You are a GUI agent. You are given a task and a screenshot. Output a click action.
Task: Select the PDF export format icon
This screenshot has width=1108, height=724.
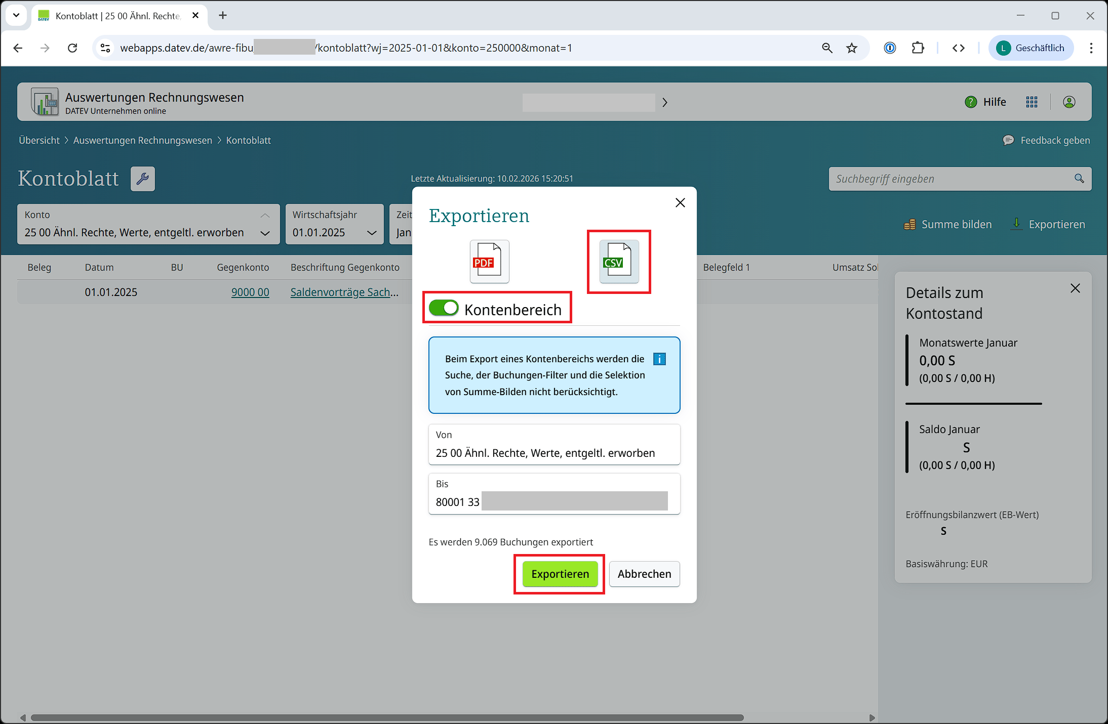click(489, 261)
